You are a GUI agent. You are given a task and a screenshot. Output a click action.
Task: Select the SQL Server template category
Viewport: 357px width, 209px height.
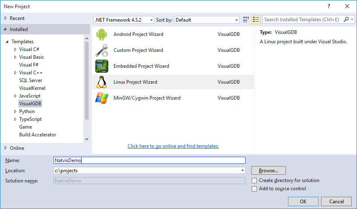tap(31, 80)
